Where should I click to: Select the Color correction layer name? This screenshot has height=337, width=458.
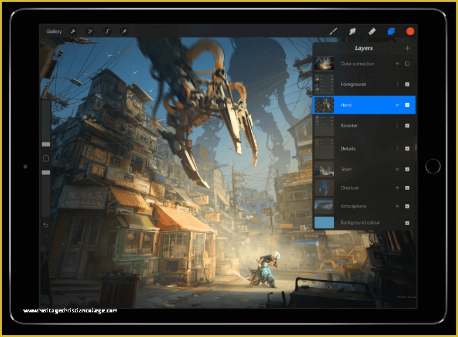(357, 63)
